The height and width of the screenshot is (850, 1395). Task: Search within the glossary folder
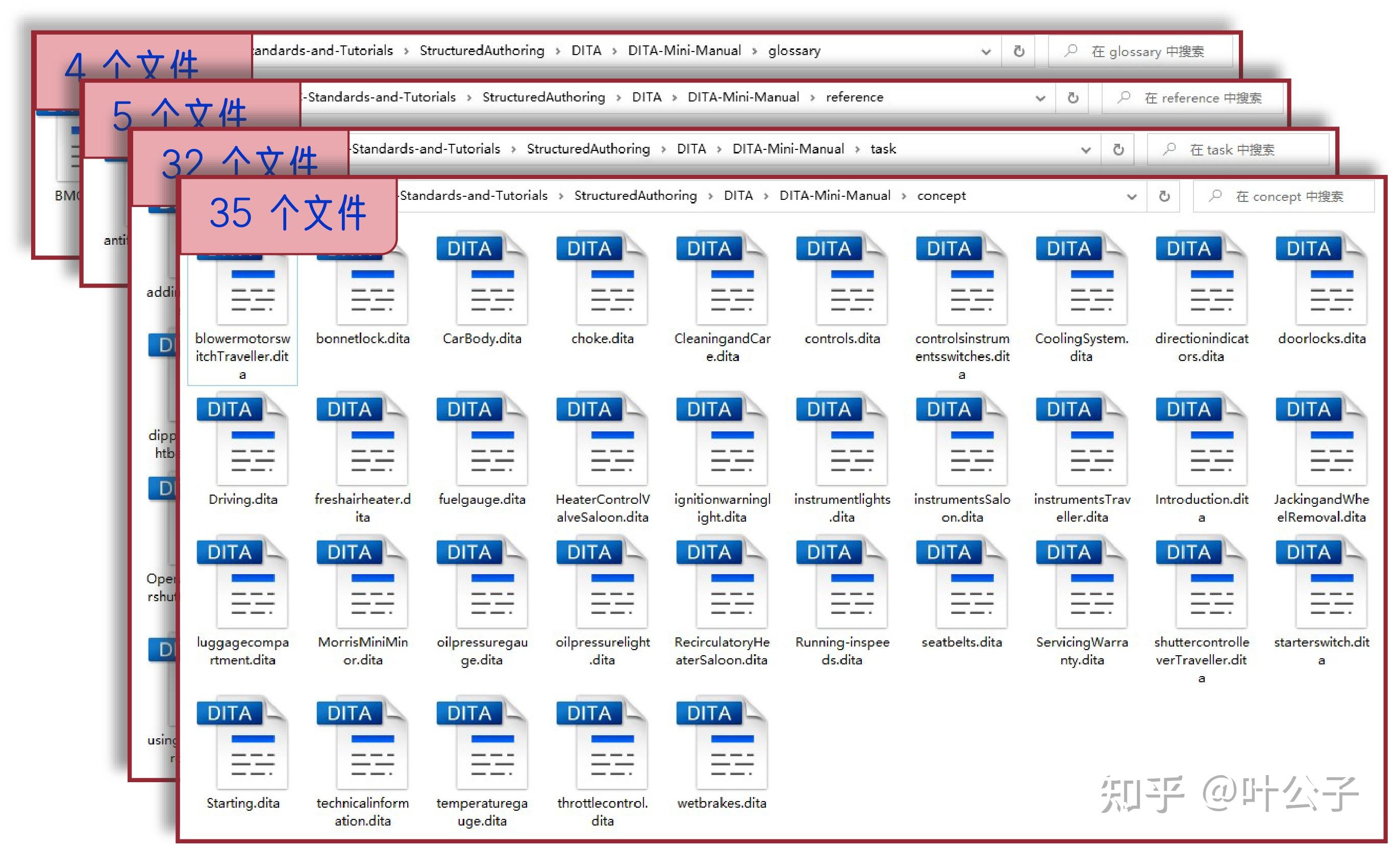click(1141, 51)
